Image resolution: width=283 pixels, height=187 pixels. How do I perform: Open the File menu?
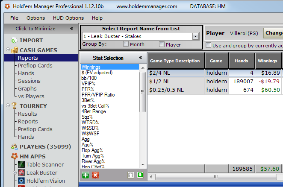(14, 18)
